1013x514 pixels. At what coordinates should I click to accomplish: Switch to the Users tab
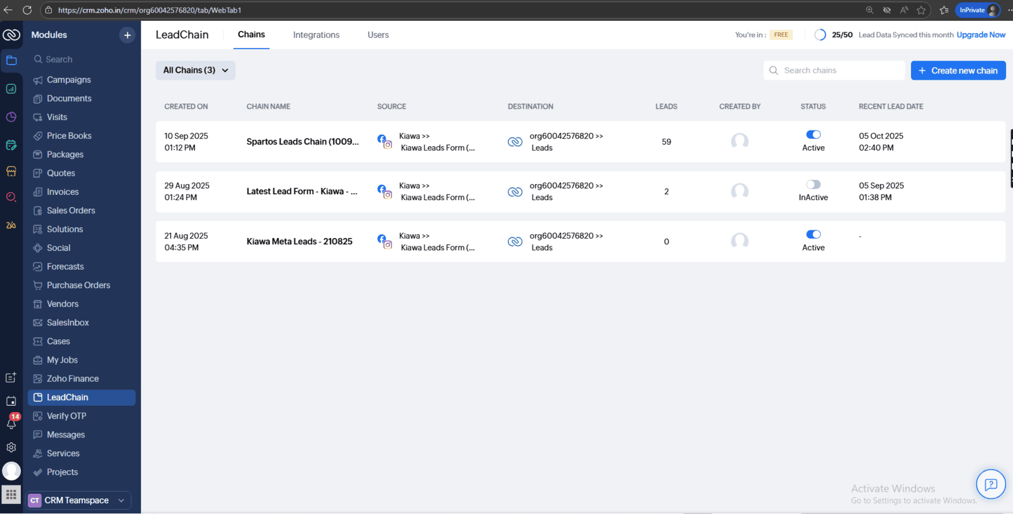(x=378, y=35)
